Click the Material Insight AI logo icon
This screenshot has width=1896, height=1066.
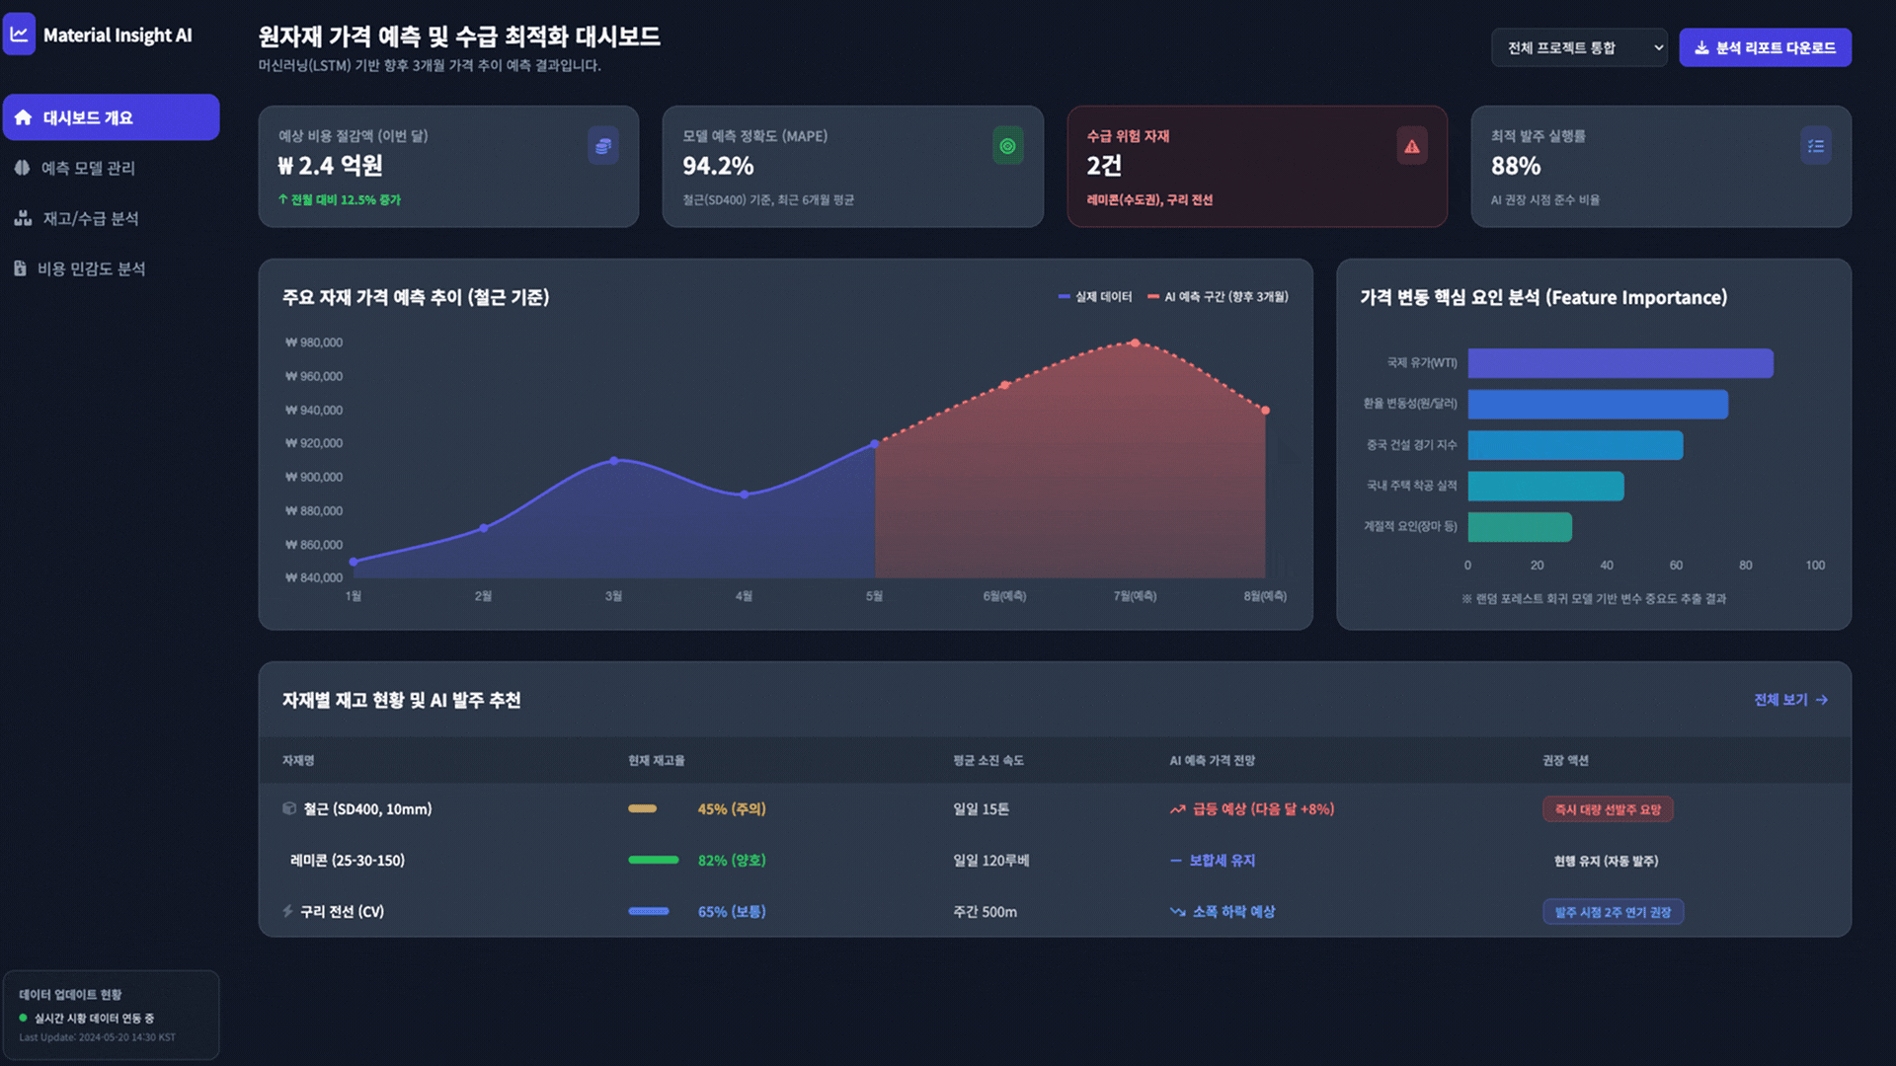click(x=20, y=35)
